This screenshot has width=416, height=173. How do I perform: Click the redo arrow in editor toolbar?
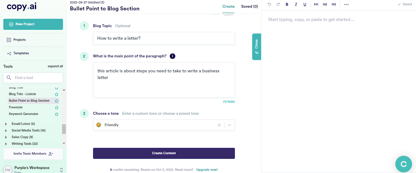(x=278, y=4)
